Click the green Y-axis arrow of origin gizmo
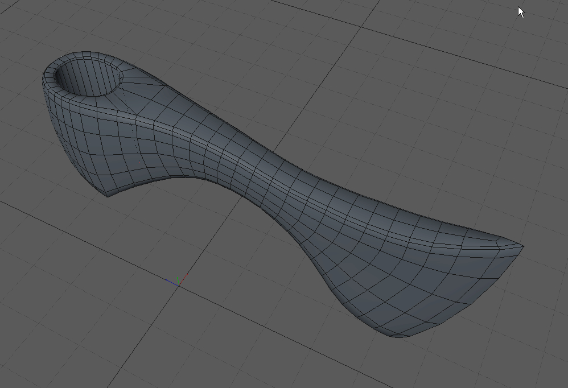The image size is (568, 388). pos(178,278)
